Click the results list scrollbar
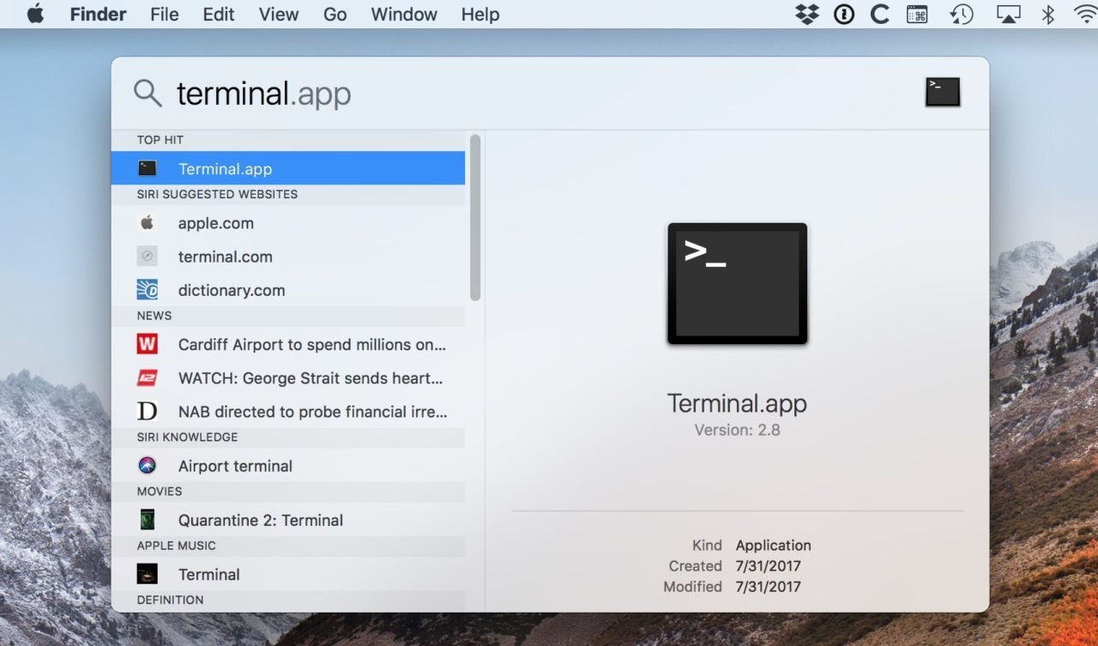1098x646 pixels. (475, 217)
